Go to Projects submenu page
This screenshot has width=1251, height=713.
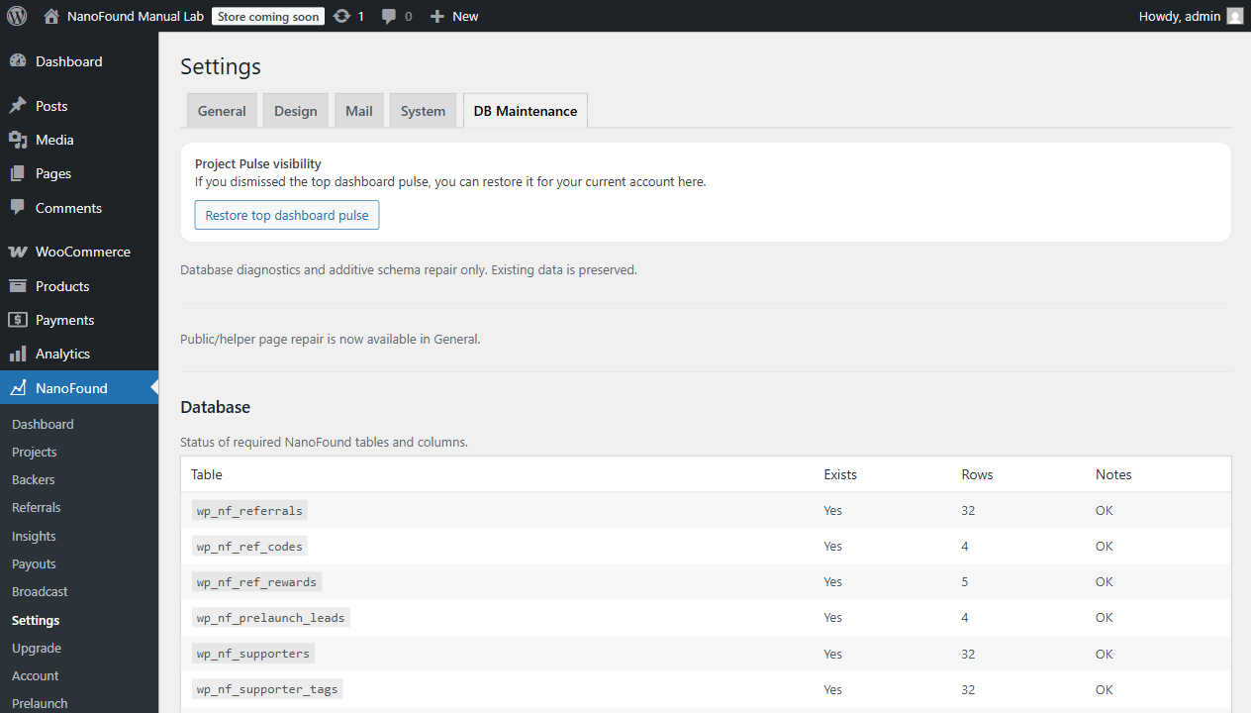point(35,452)
